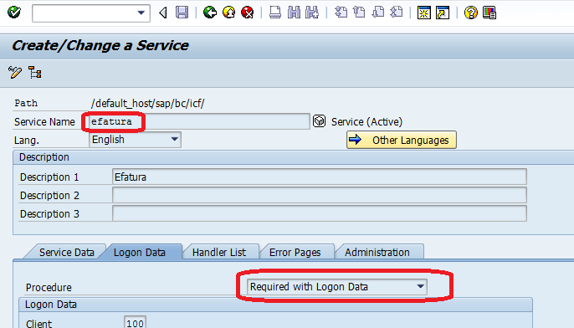
Task: Click the Print icon
Action: point(275,13)
